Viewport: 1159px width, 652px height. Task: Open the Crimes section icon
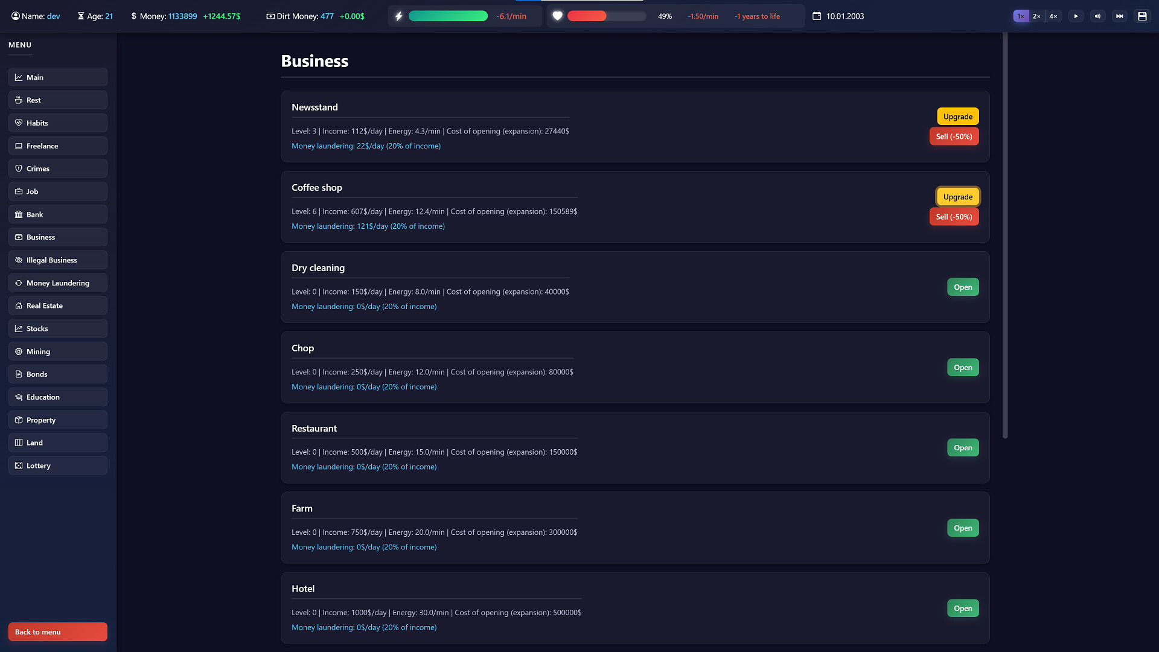(19, 168)
